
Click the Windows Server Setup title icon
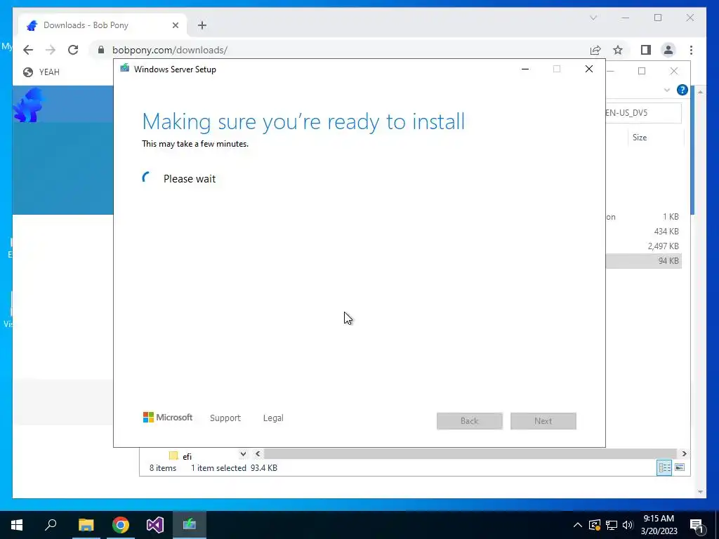[x=124, y=69]
